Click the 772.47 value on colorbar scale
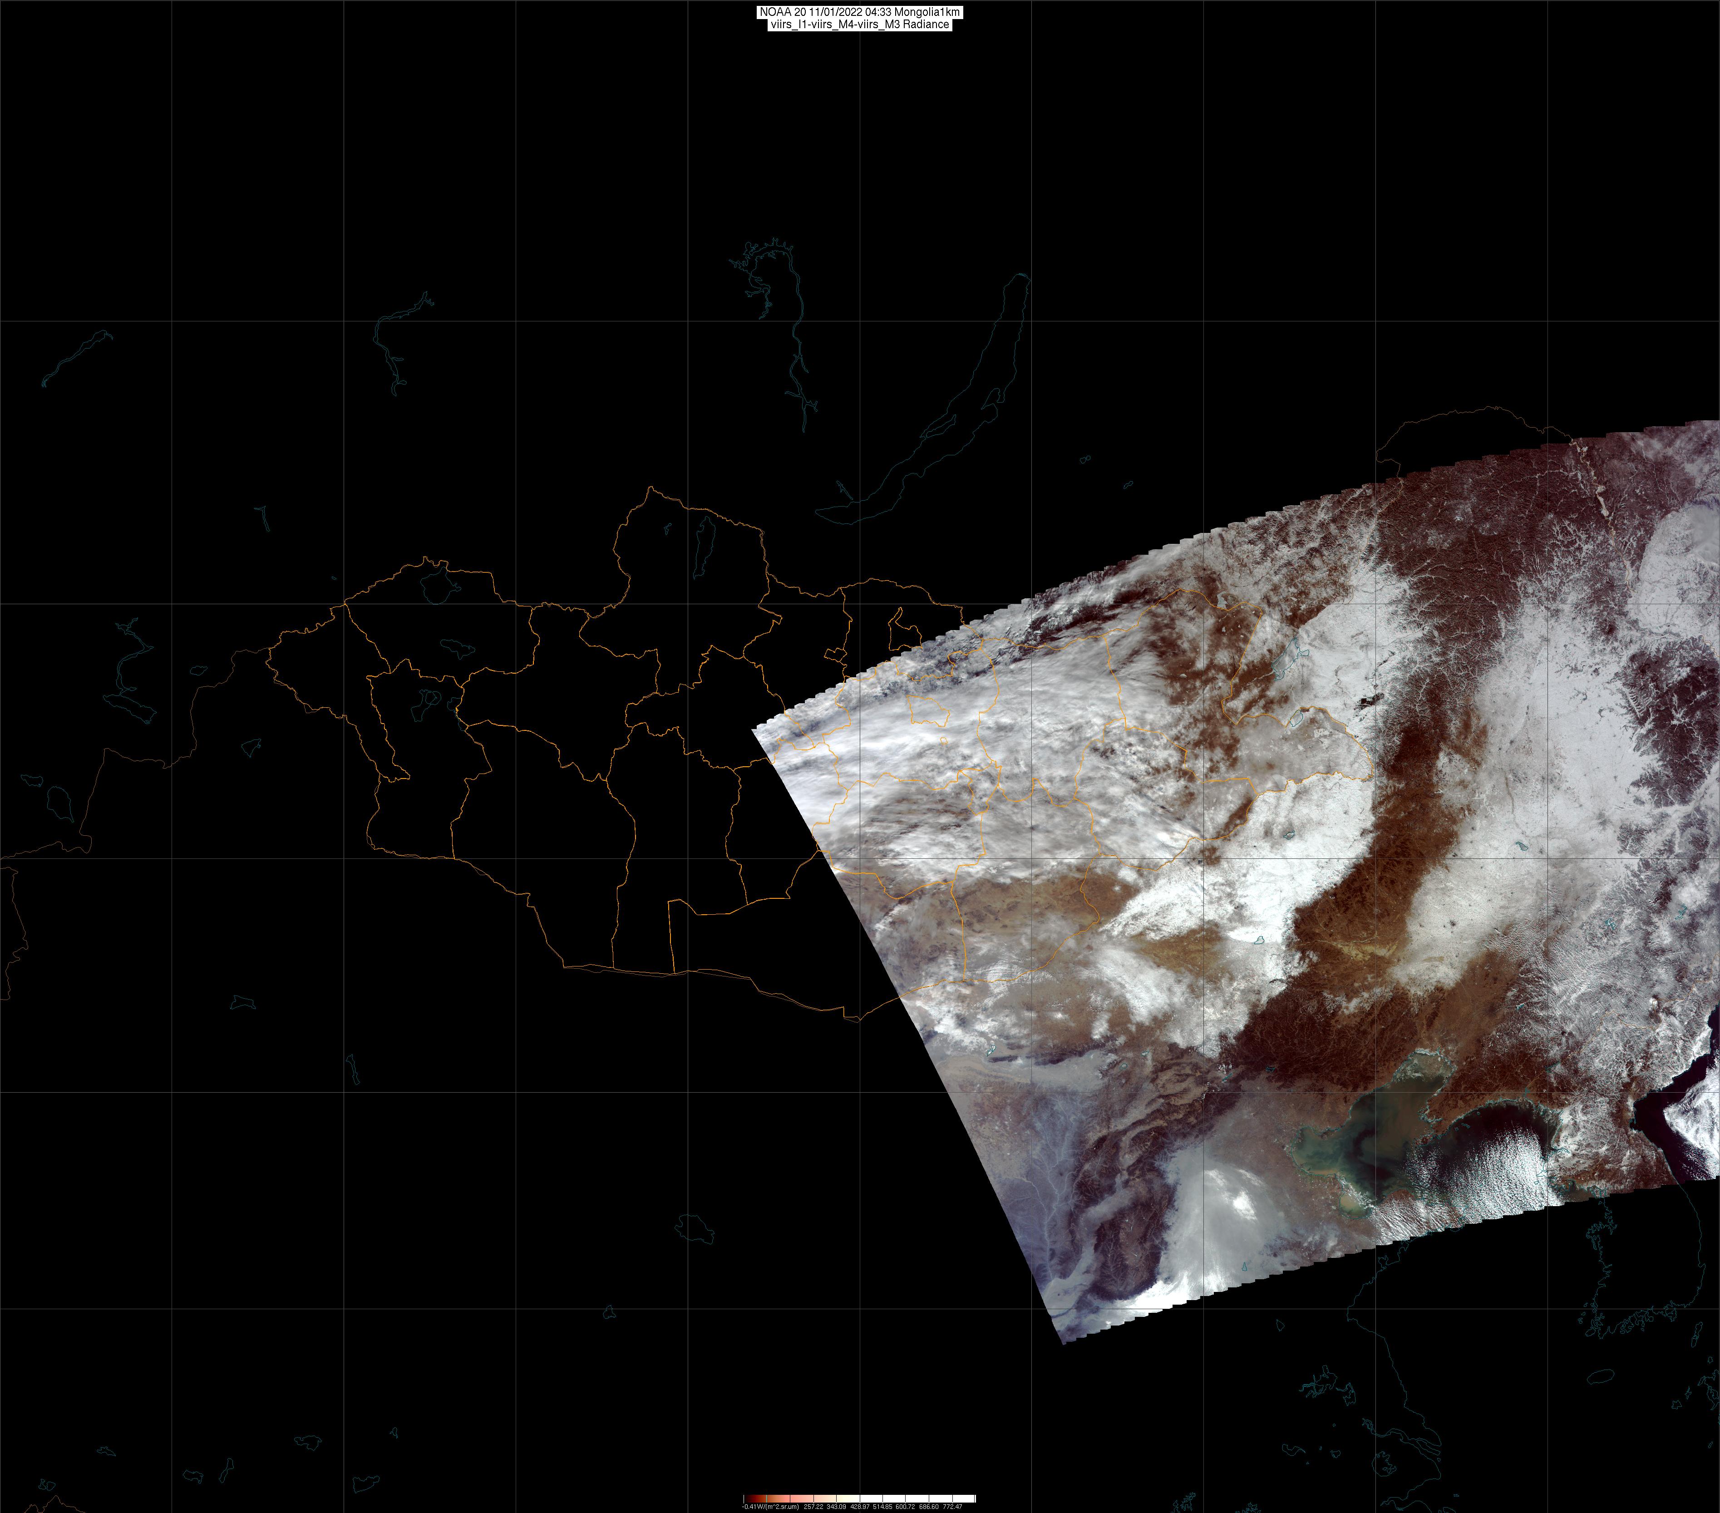Image resolution: width=1720 pixels, height=1513 pixels. tap(952, 1506)
